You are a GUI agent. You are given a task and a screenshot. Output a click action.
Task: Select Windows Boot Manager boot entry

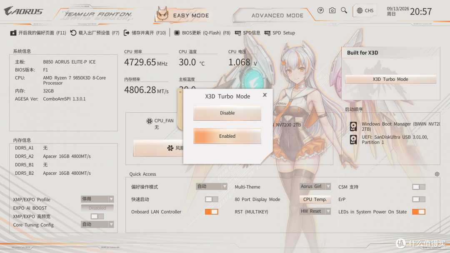[395, 126]
